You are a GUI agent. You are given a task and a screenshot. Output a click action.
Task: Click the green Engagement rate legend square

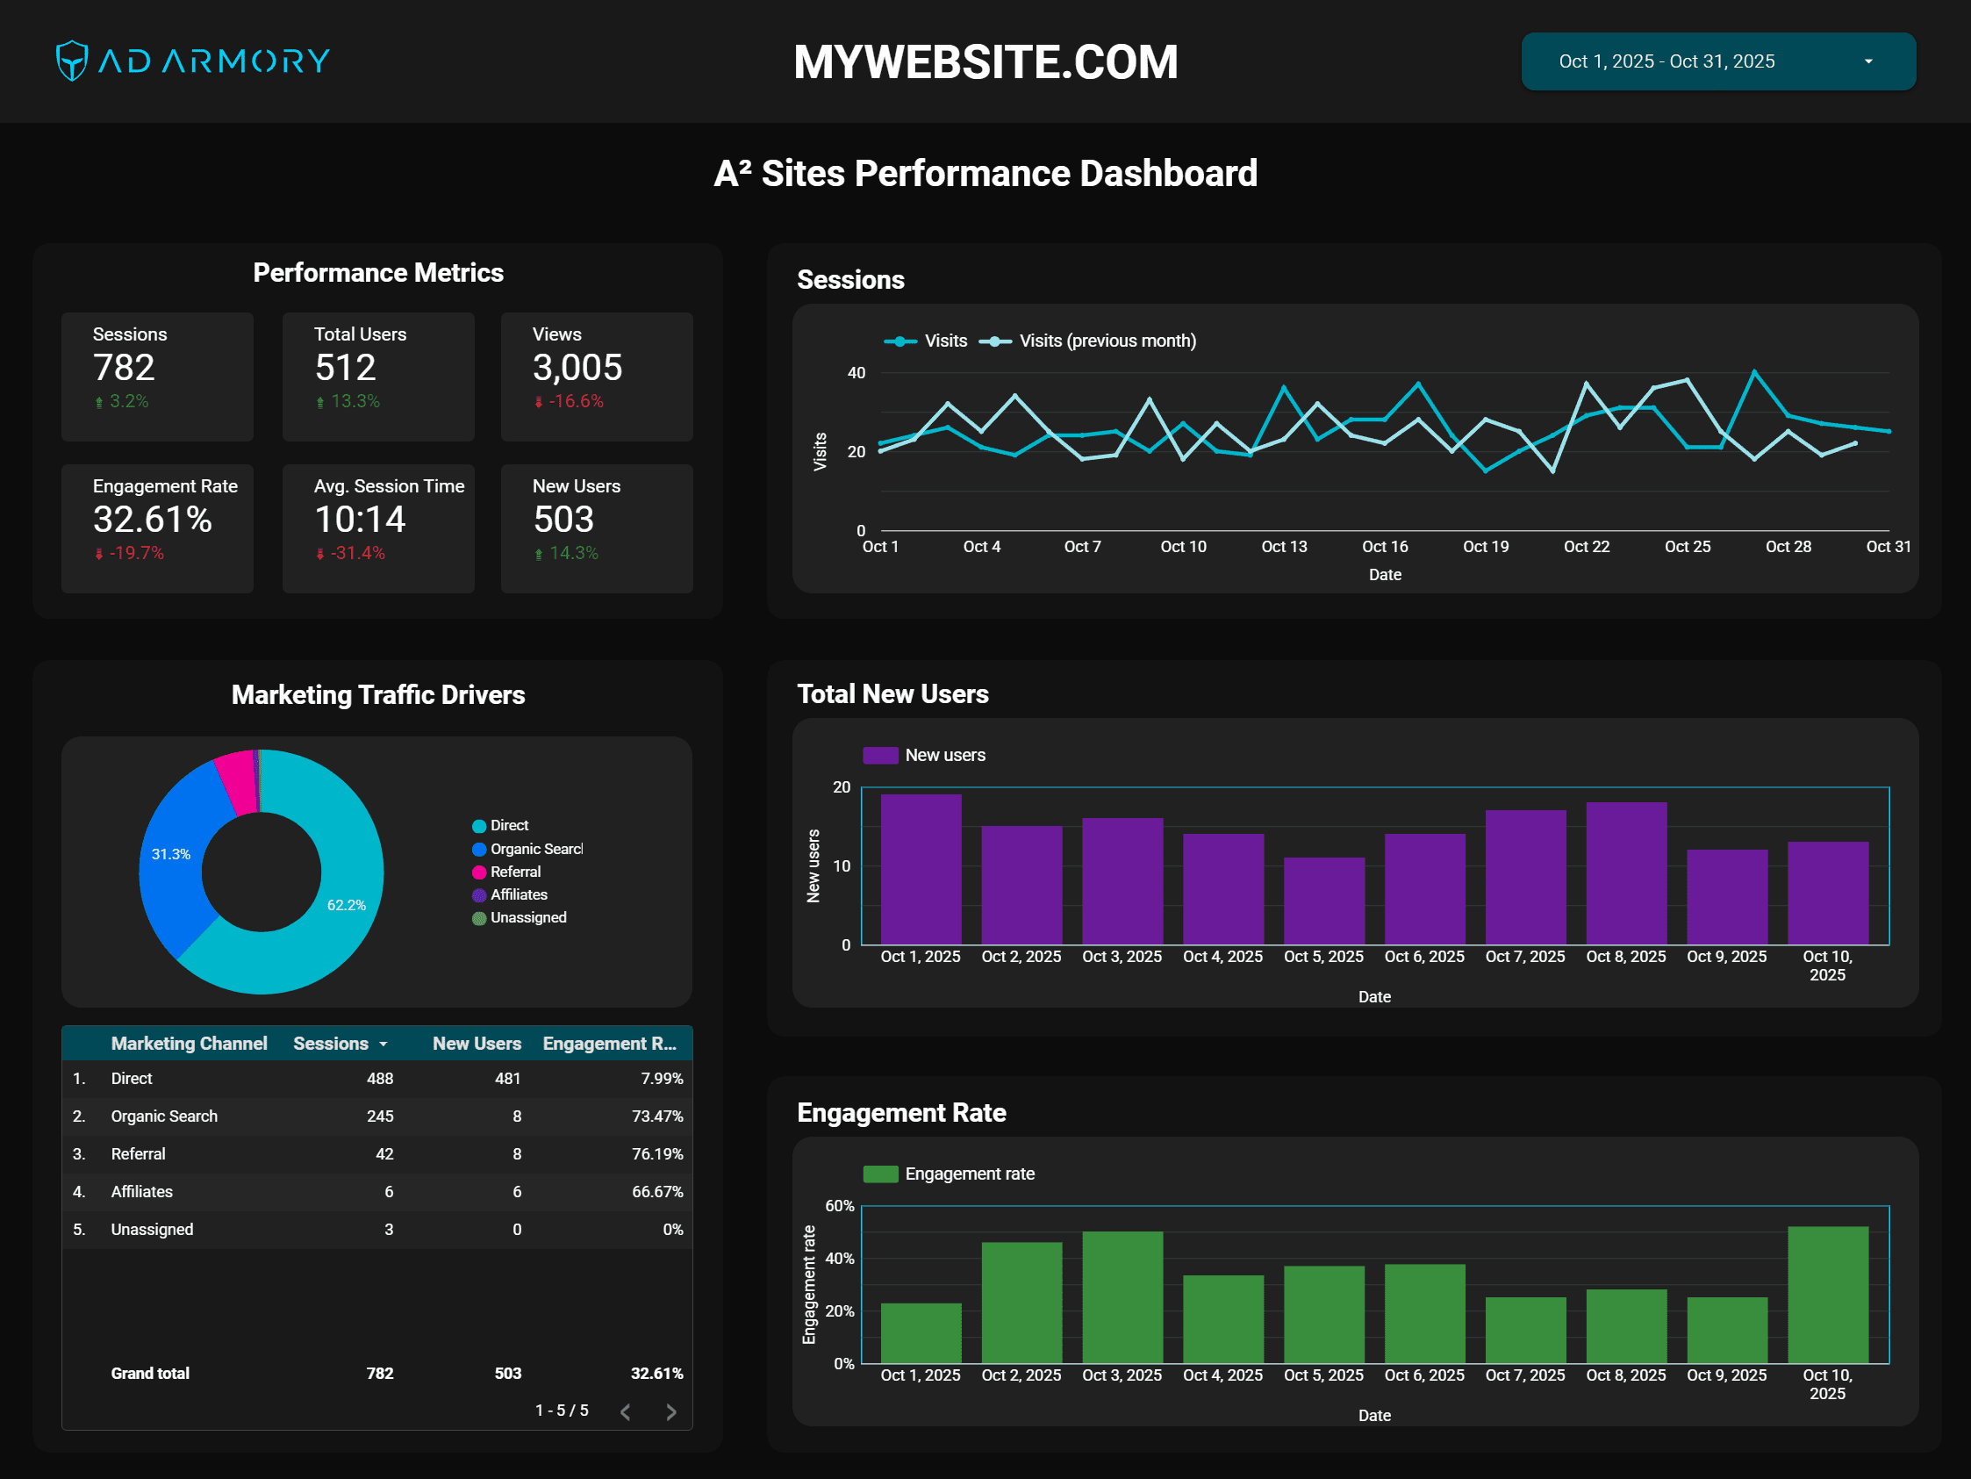pyautogui.click(x=880, y=1174)
